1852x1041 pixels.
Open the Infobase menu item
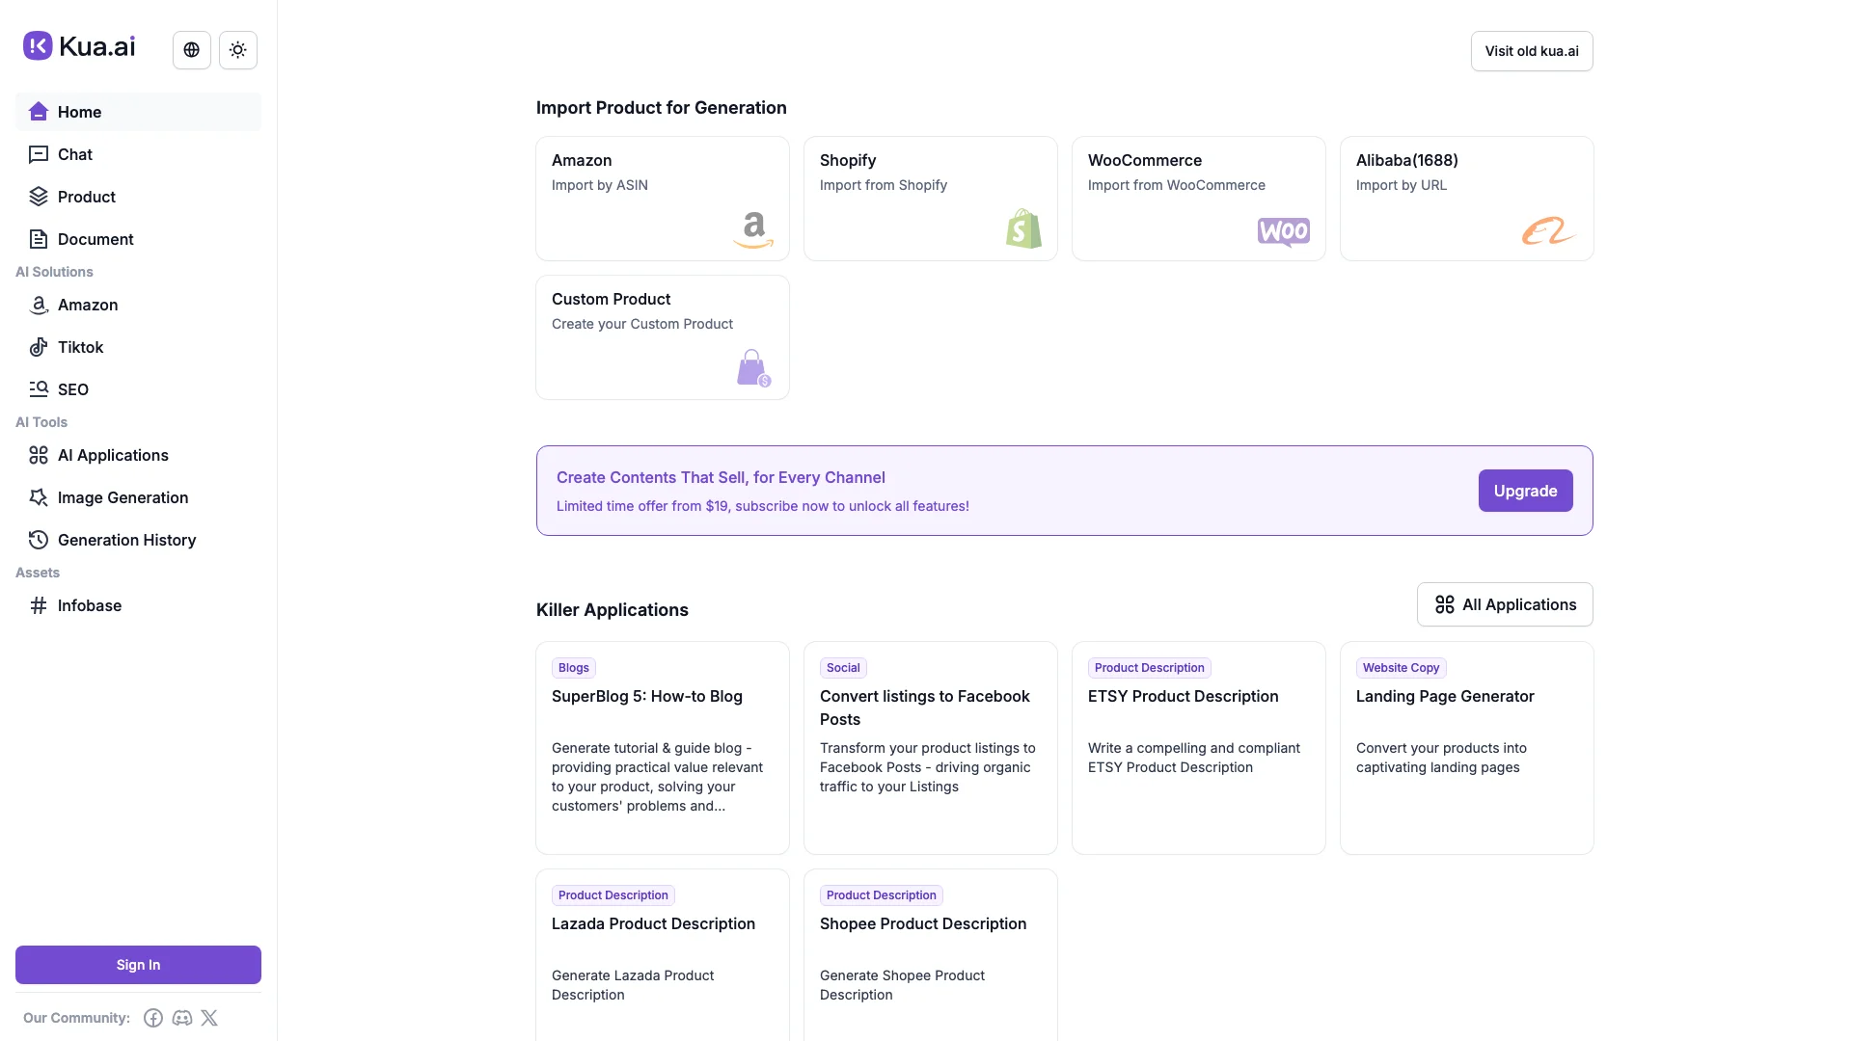[138, 605]
